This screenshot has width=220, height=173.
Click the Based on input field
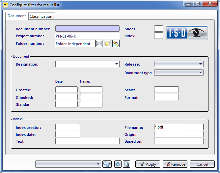pyautogui.click(x=179, y=141)
